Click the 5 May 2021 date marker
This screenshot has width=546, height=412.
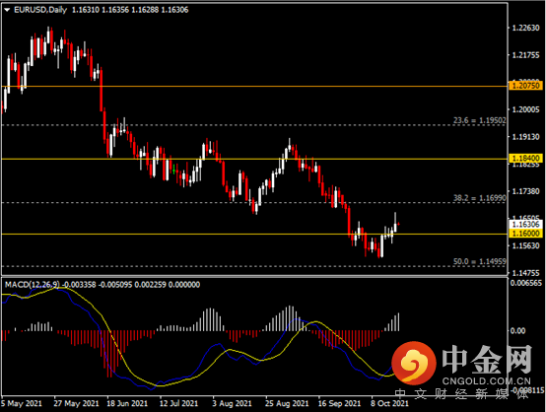pos(22,403)
